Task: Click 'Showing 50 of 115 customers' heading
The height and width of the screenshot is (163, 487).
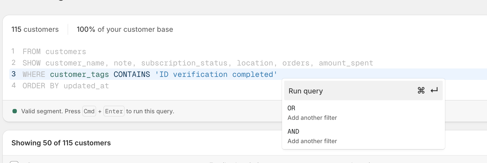Action: pyautogui.click(x=61, y=143)
